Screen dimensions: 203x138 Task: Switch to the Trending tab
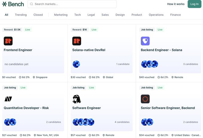pyautogui.click(x=21, y=15)
